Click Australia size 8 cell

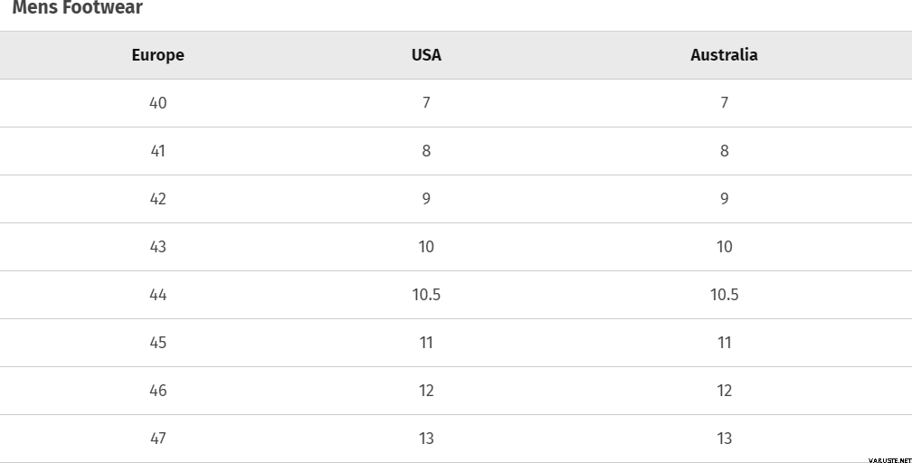click(x=724, y=151)
